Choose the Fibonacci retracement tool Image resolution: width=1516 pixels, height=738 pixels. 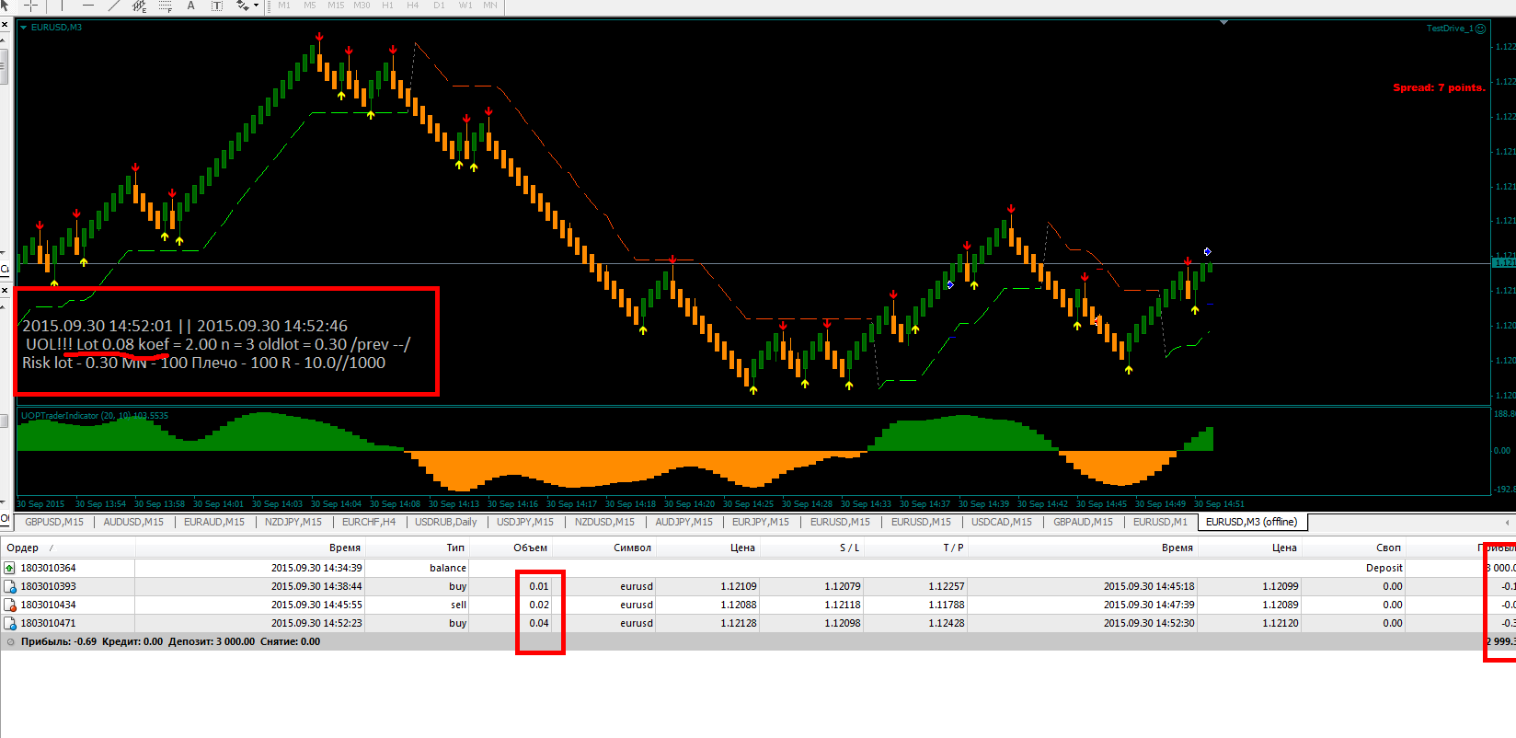[166, 5]
